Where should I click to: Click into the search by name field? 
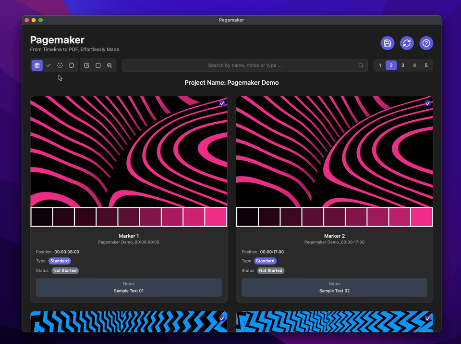point(244,65)
